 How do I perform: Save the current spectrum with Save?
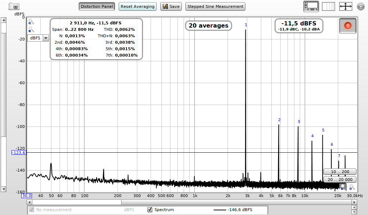click(171, 6)
